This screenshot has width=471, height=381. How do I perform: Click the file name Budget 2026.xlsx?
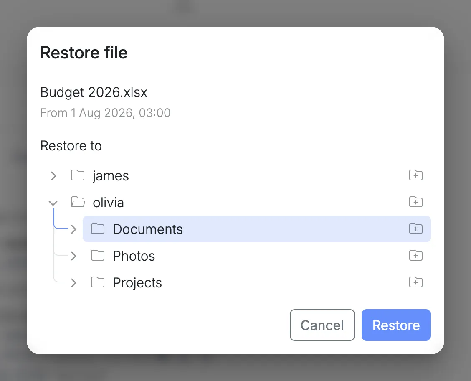click(x=94, y=92)
